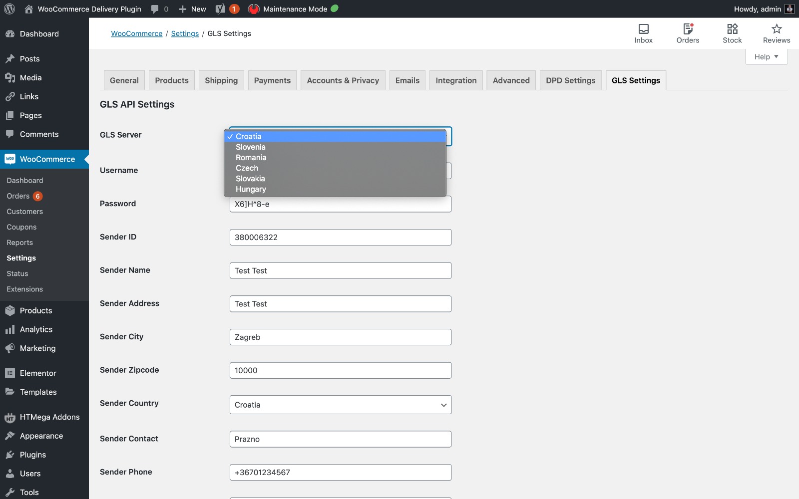Open the comments bubble icon in admin bar

click(x=155, y=9)
